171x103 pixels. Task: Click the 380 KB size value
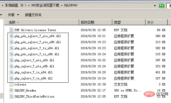pos(160,36)
